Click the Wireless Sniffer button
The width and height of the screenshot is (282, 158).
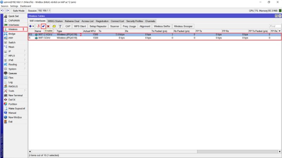[162, 26]
